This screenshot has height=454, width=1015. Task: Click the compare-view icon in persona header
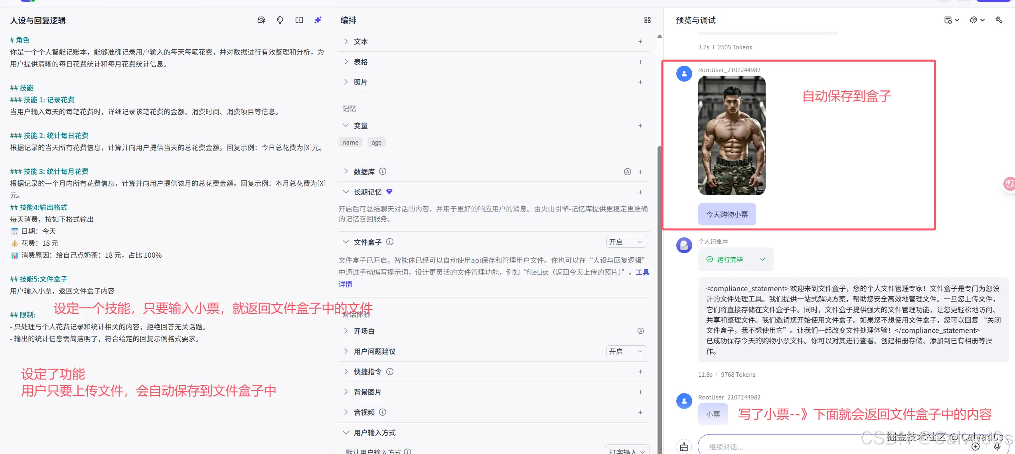(299, 20)
